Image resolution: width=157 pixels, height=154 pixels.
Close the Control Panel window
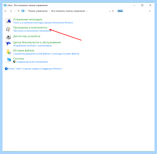pyautogui.click(x=150, y=5)
